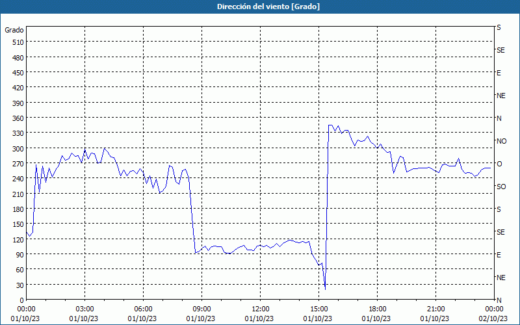Select the '03:00' time axis label
This screenshot has width=520, height=325.
84,309
